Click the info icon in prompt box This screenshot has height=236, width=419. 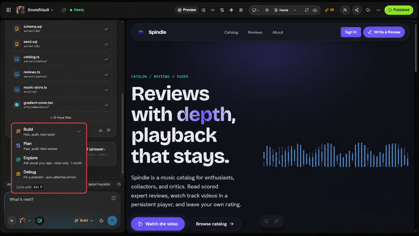114,198
